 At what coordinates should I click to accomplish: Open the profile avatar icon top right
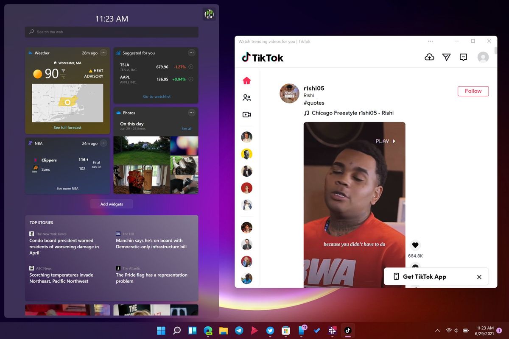point(483,57)
